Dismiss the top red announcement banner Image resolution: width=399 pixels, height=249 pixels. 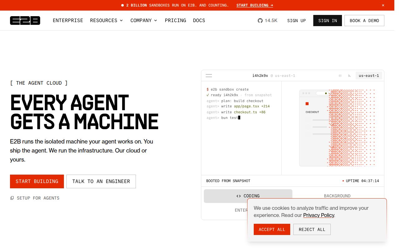(383, 5)
